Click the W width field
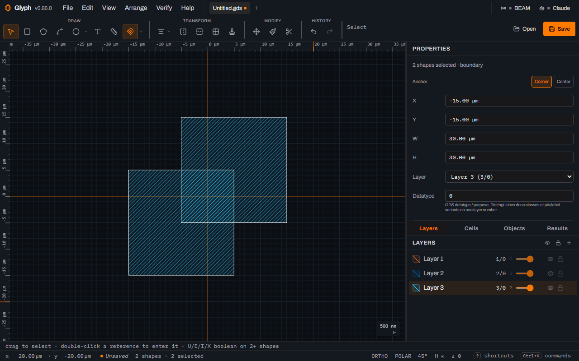This screenshot has height=361, width=579. (x=509, y=139)
